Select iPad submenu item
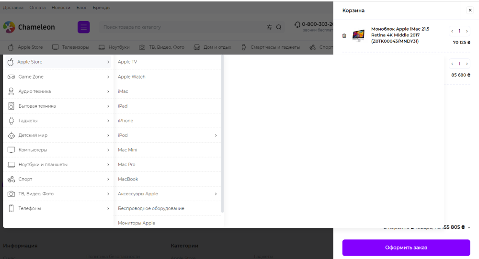This screenshot has width=479, height=259. coord(123,106)
